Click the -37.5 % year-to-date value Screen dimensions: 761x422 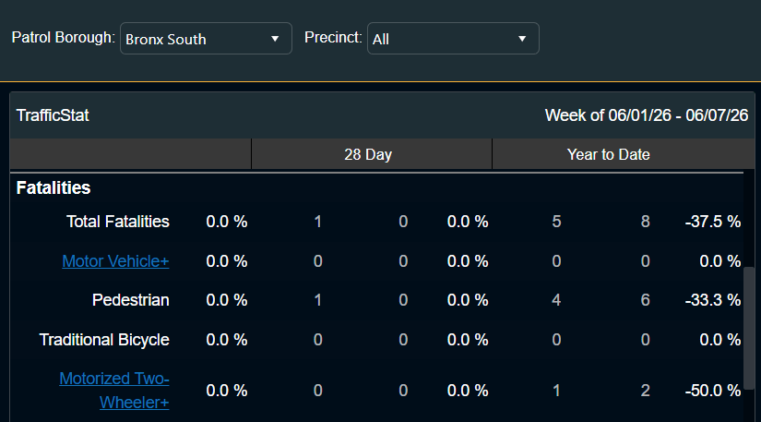(712, 222)
